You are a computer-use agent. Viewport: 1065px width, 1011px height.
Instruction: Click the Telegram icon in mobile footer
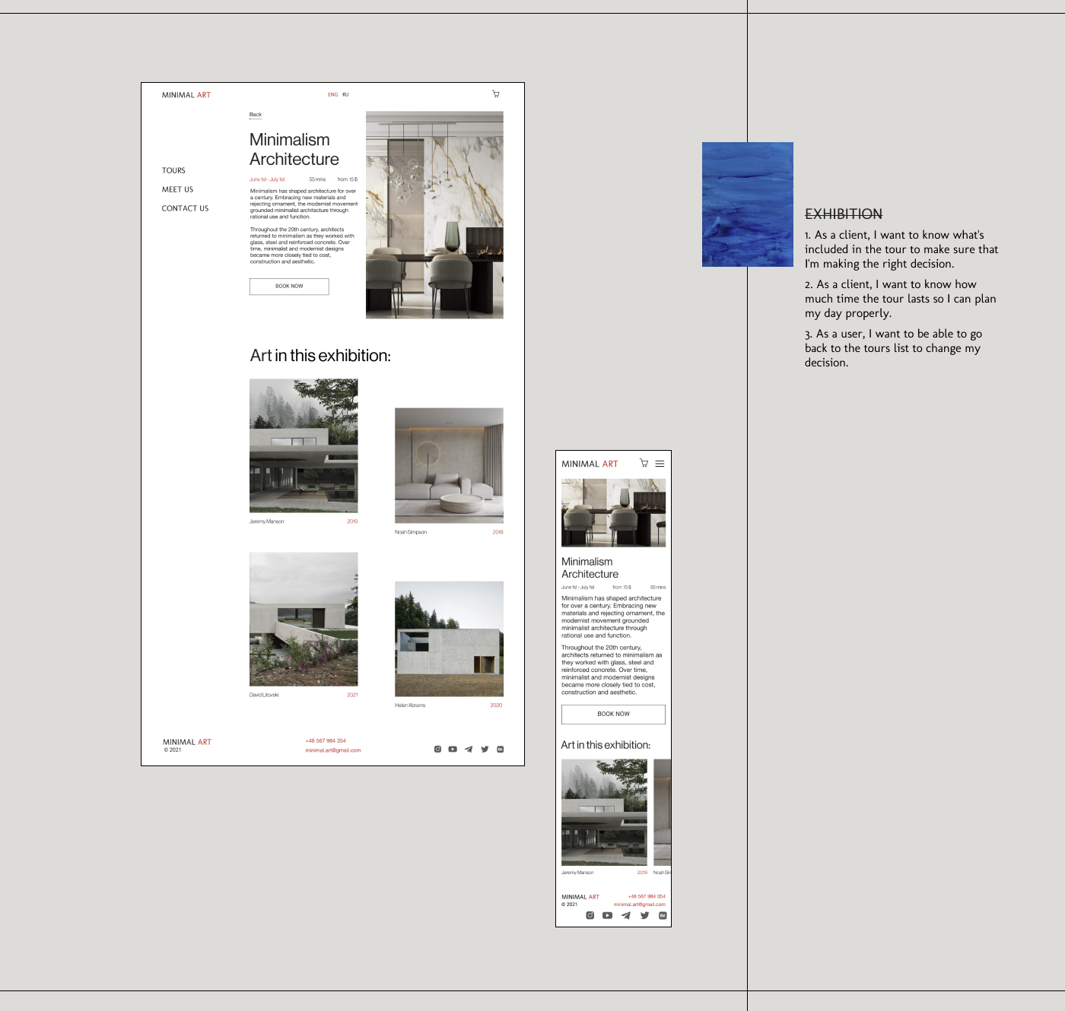click(625, 915)
